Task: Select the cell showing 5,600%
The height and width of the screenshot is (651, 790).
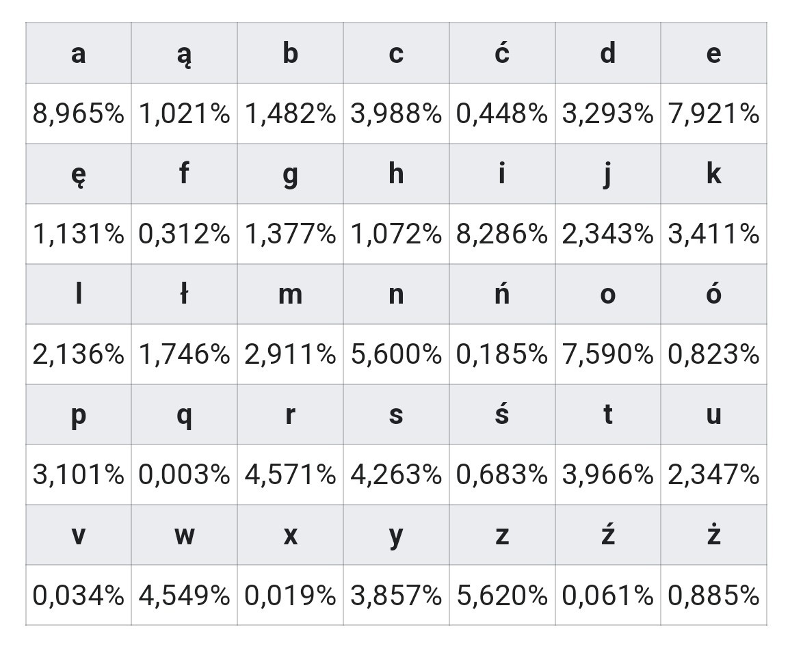Action: [x=396, y=354]
